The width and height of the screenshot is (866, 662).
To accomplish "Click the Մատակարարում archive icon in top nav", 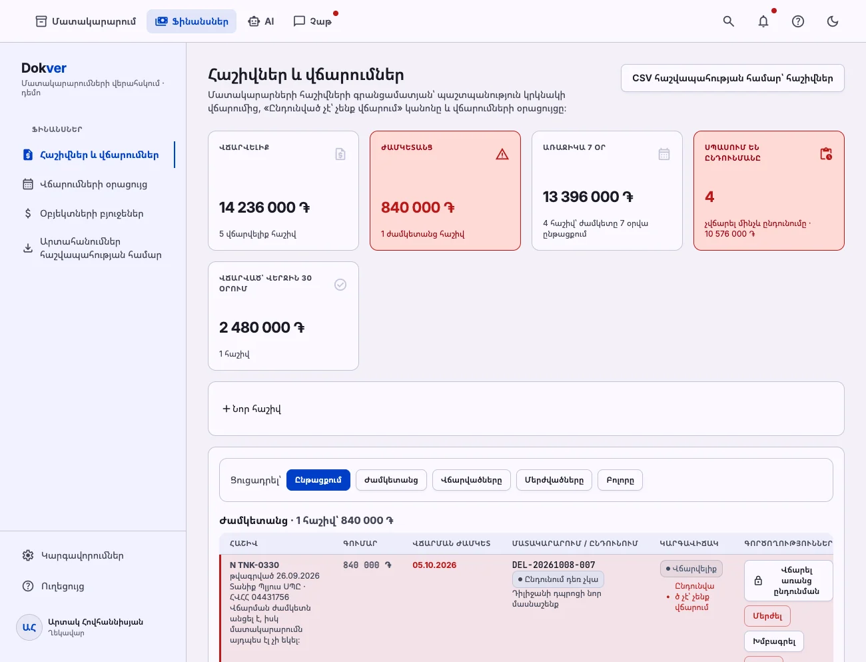I will tap(41, 21).
